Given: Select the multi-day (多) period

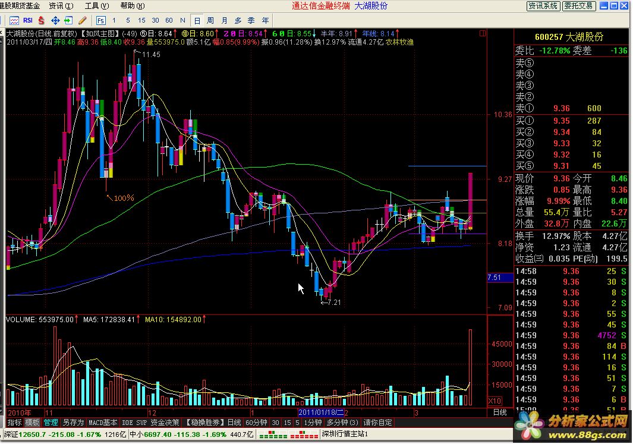Looking at the screenshot, I should point(238,21).
